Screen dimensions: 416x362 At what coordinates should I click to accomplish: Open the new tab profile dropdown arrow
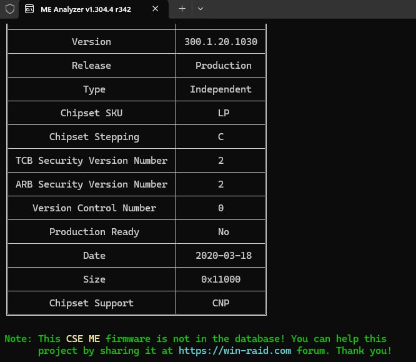click(201, 9)
